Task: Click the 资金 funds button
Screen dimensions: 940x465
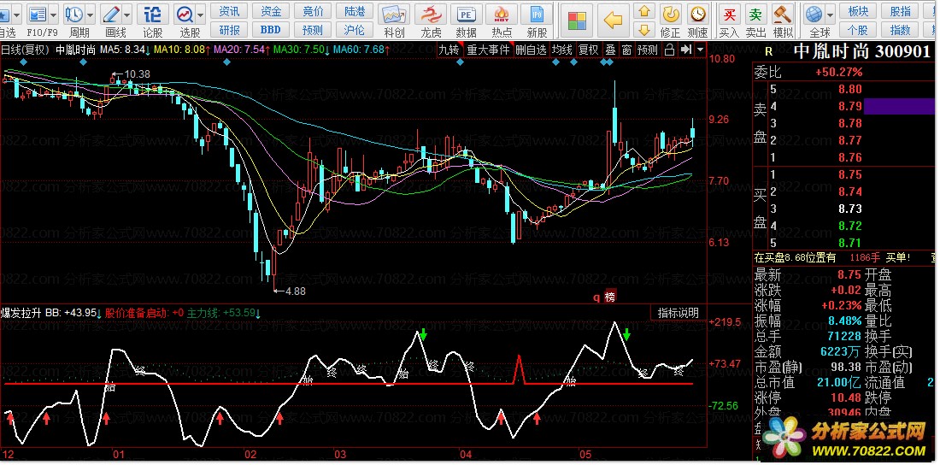Action: pos(271,11)
